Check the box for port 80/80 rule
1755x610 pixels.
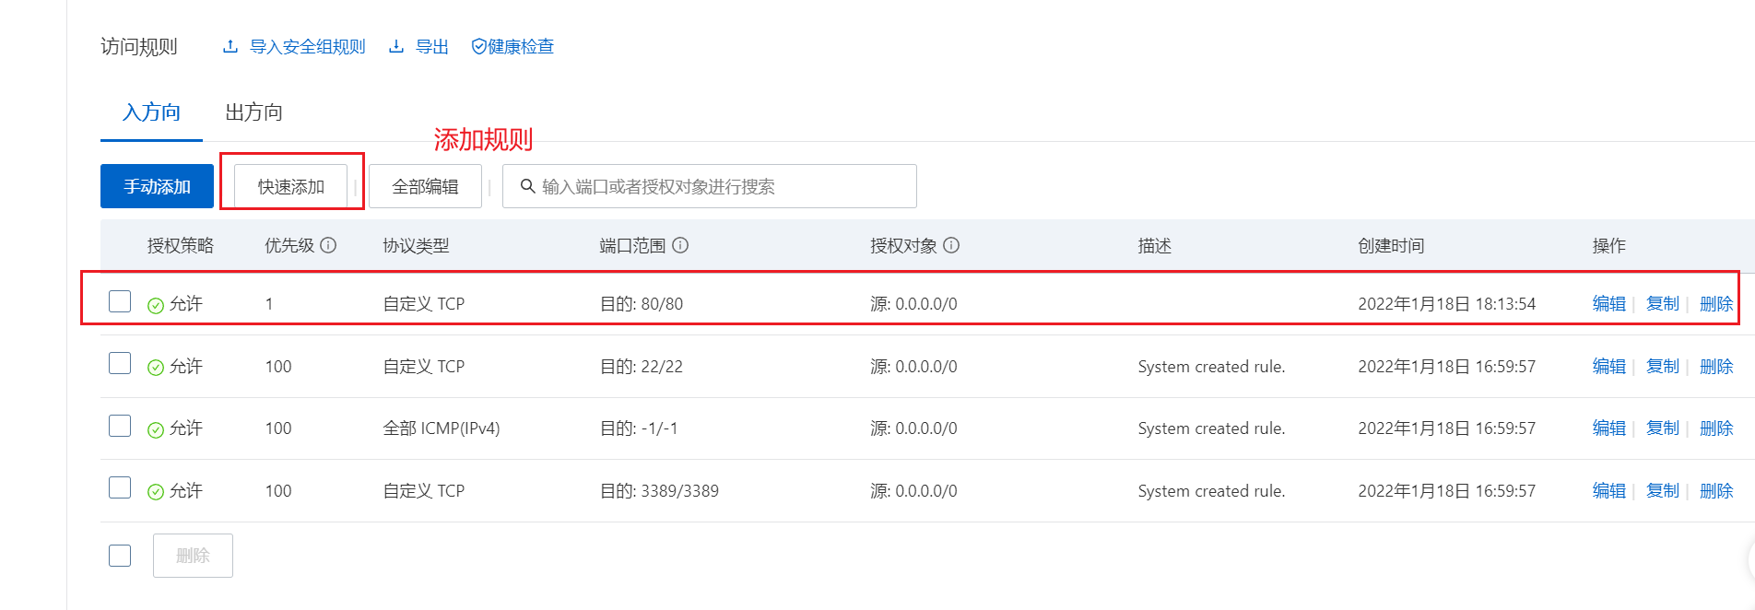pyautogui.click(x=120, y=301)
